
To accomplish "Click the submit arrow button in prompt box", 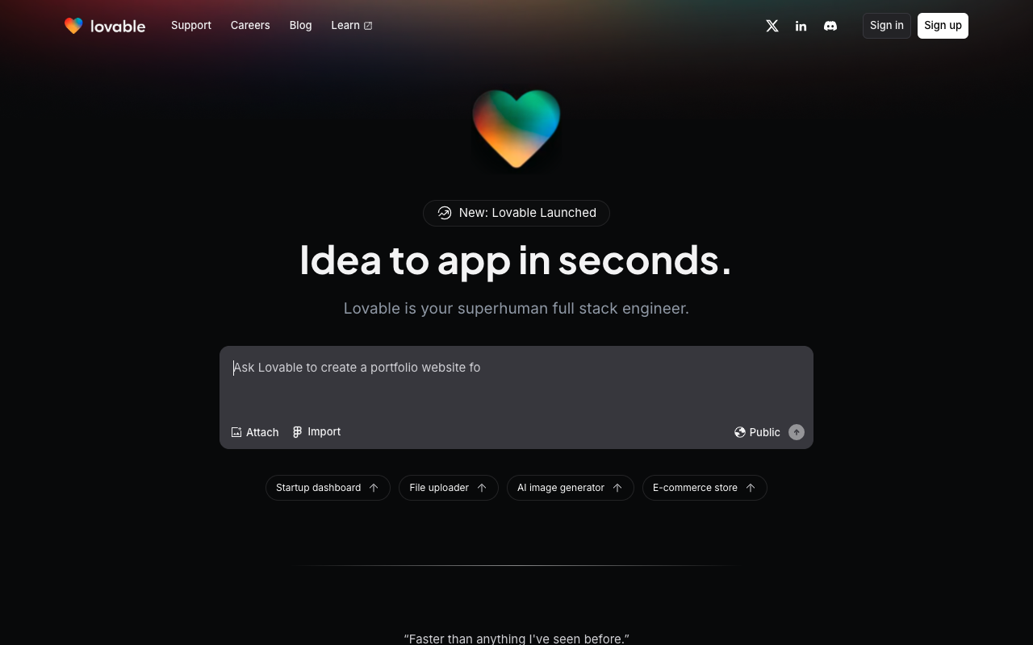I will click(x=797, y=432).
